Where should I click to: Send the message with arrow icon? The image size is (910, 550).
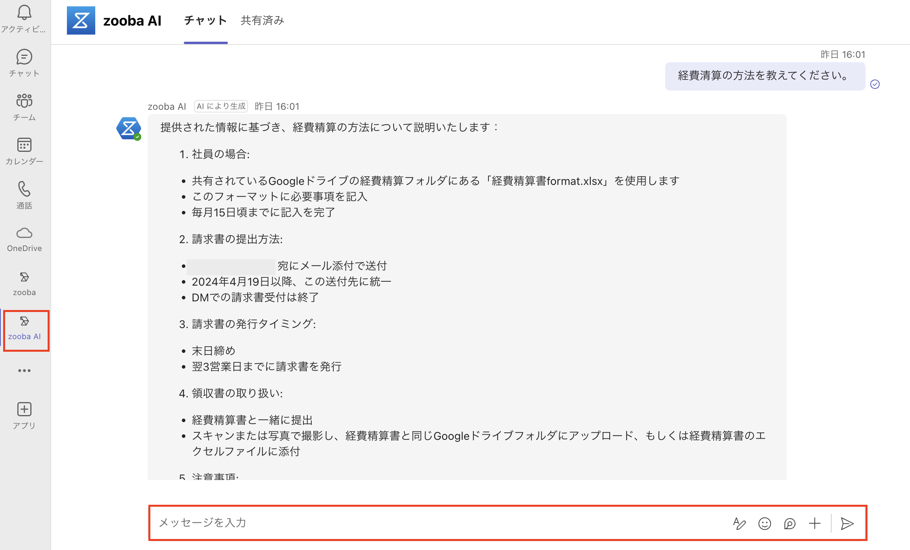(x=847, y=523)
